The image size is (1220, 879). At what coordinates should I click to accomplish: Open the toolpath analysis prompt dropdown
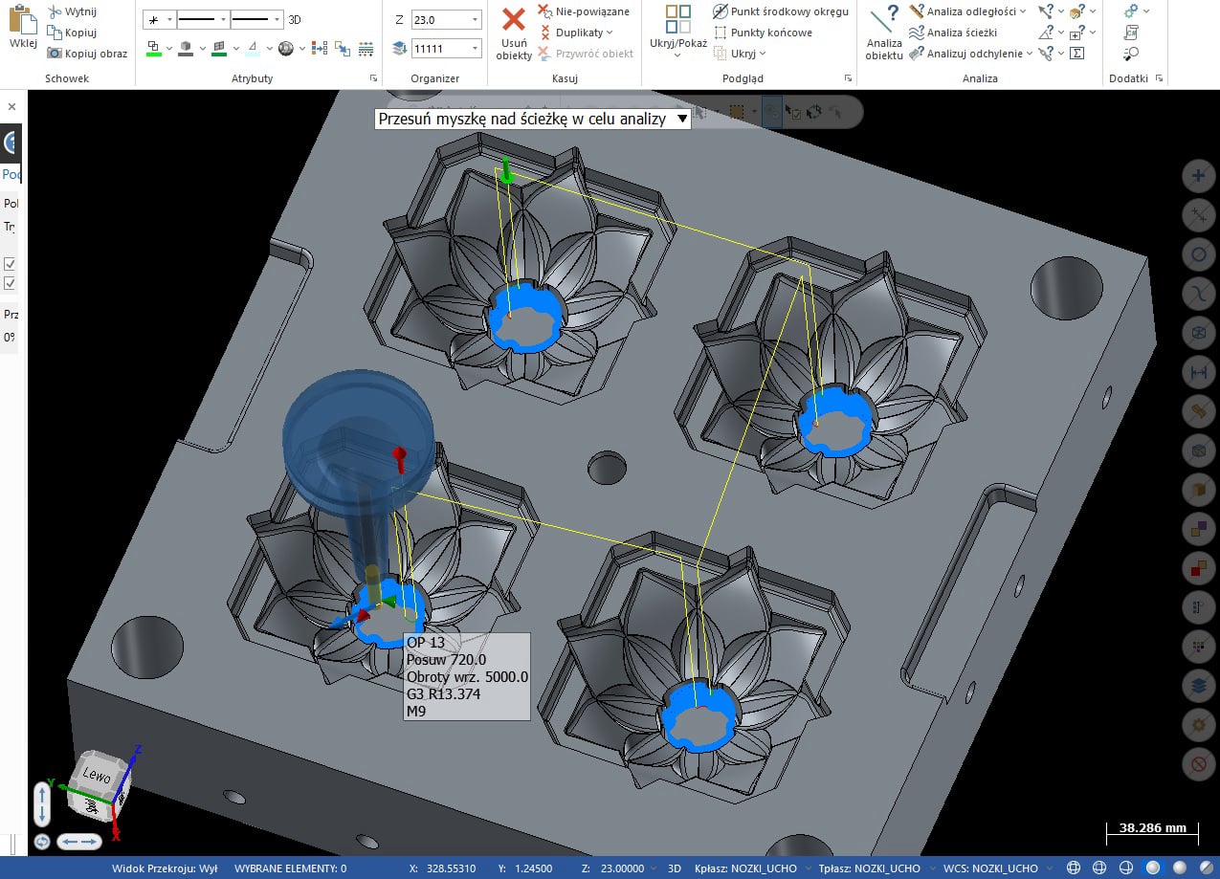(681, 119)
